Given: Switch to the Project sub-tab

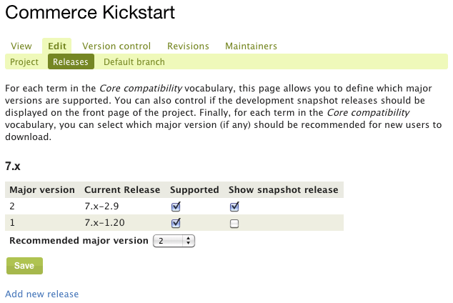Looking at the screenshot, I should 24,62.
